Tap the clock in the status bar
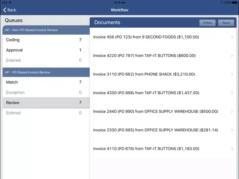The width and height of the screenshot is (239, 179). click(x=120, y=3)
